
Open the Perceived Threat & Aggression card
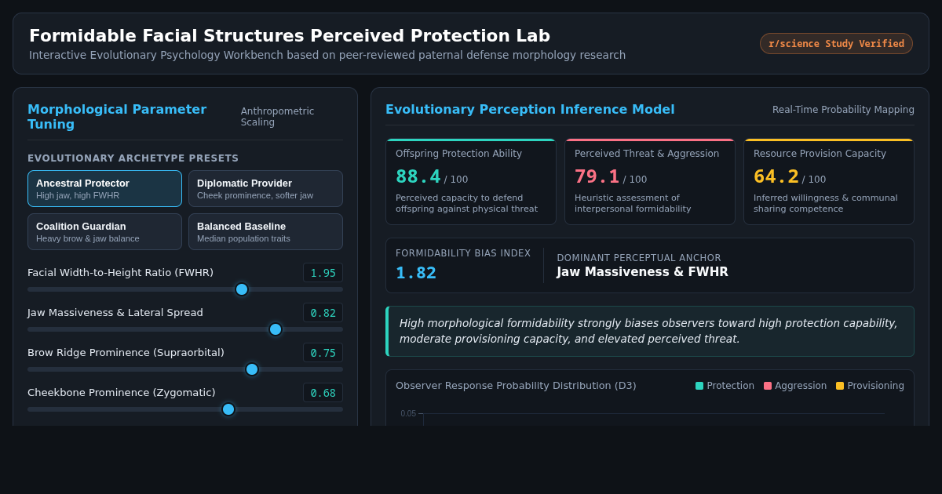[x=650, y=182]
